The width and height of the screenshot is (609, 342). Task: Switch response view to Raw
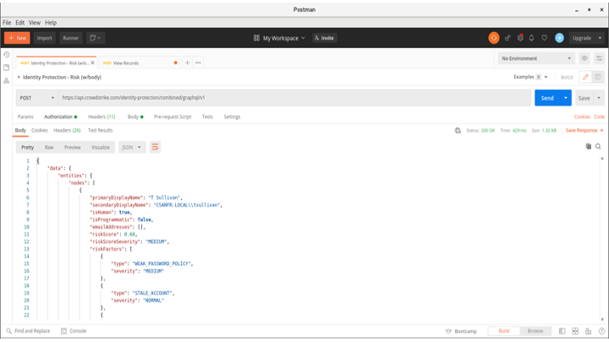[x=49, y=147]
